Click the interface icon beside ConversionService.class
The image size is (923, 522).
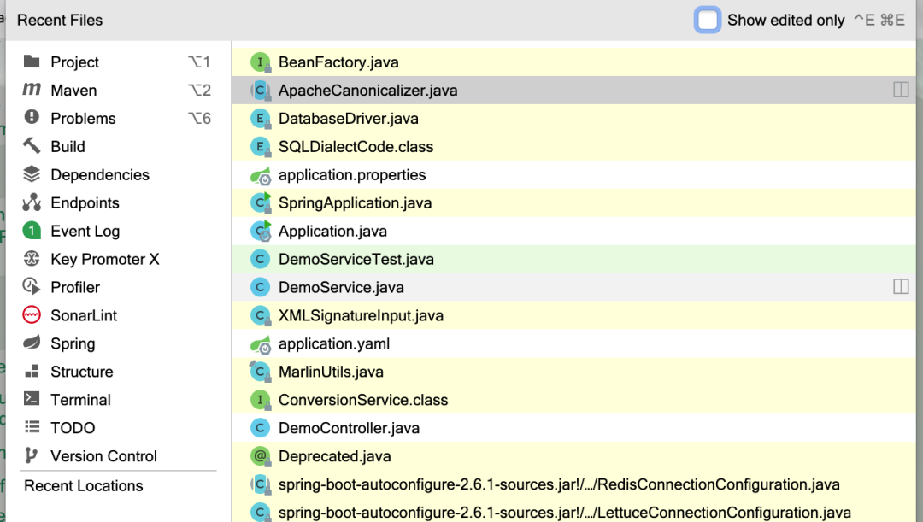pyautogui.click(x=260, y=400)
